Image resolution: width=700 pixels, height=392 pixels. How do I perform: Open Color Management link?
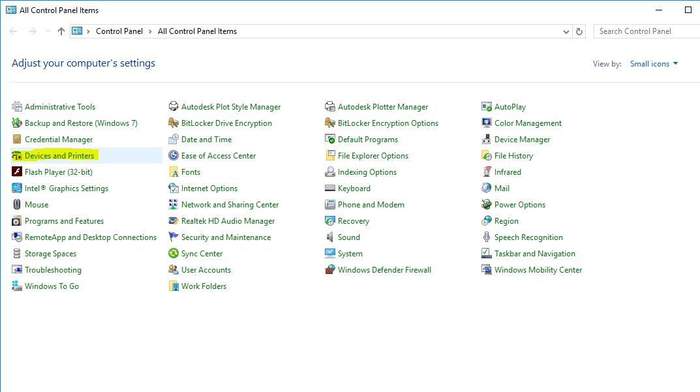tap(528, 123)
